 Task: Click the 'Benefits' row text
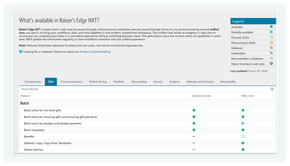(x=29, y=137)
